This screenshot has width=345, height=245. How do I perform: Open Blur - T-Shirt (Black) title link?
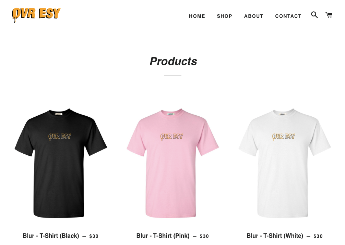[x=51, y=236]
